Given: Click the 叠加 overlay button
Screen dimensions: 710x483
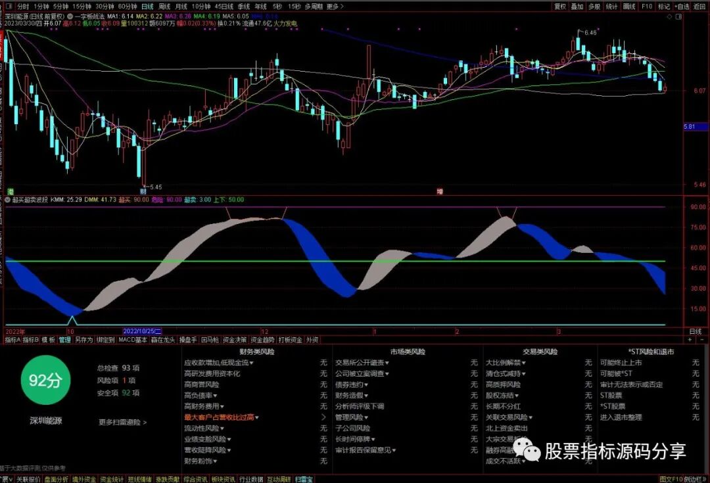Looking at the screenshot, I should [577, 7].
